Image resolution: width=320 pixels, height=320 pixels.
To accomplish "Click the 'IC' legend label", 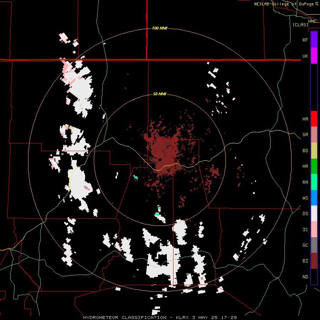I will tap(305, 230).
